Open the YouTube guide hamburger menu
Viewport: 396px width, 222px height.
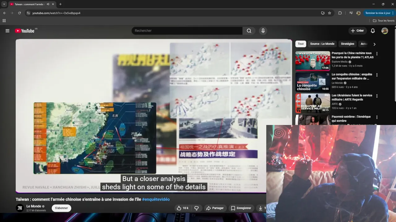pyautogui.click(x=7, y=31)
